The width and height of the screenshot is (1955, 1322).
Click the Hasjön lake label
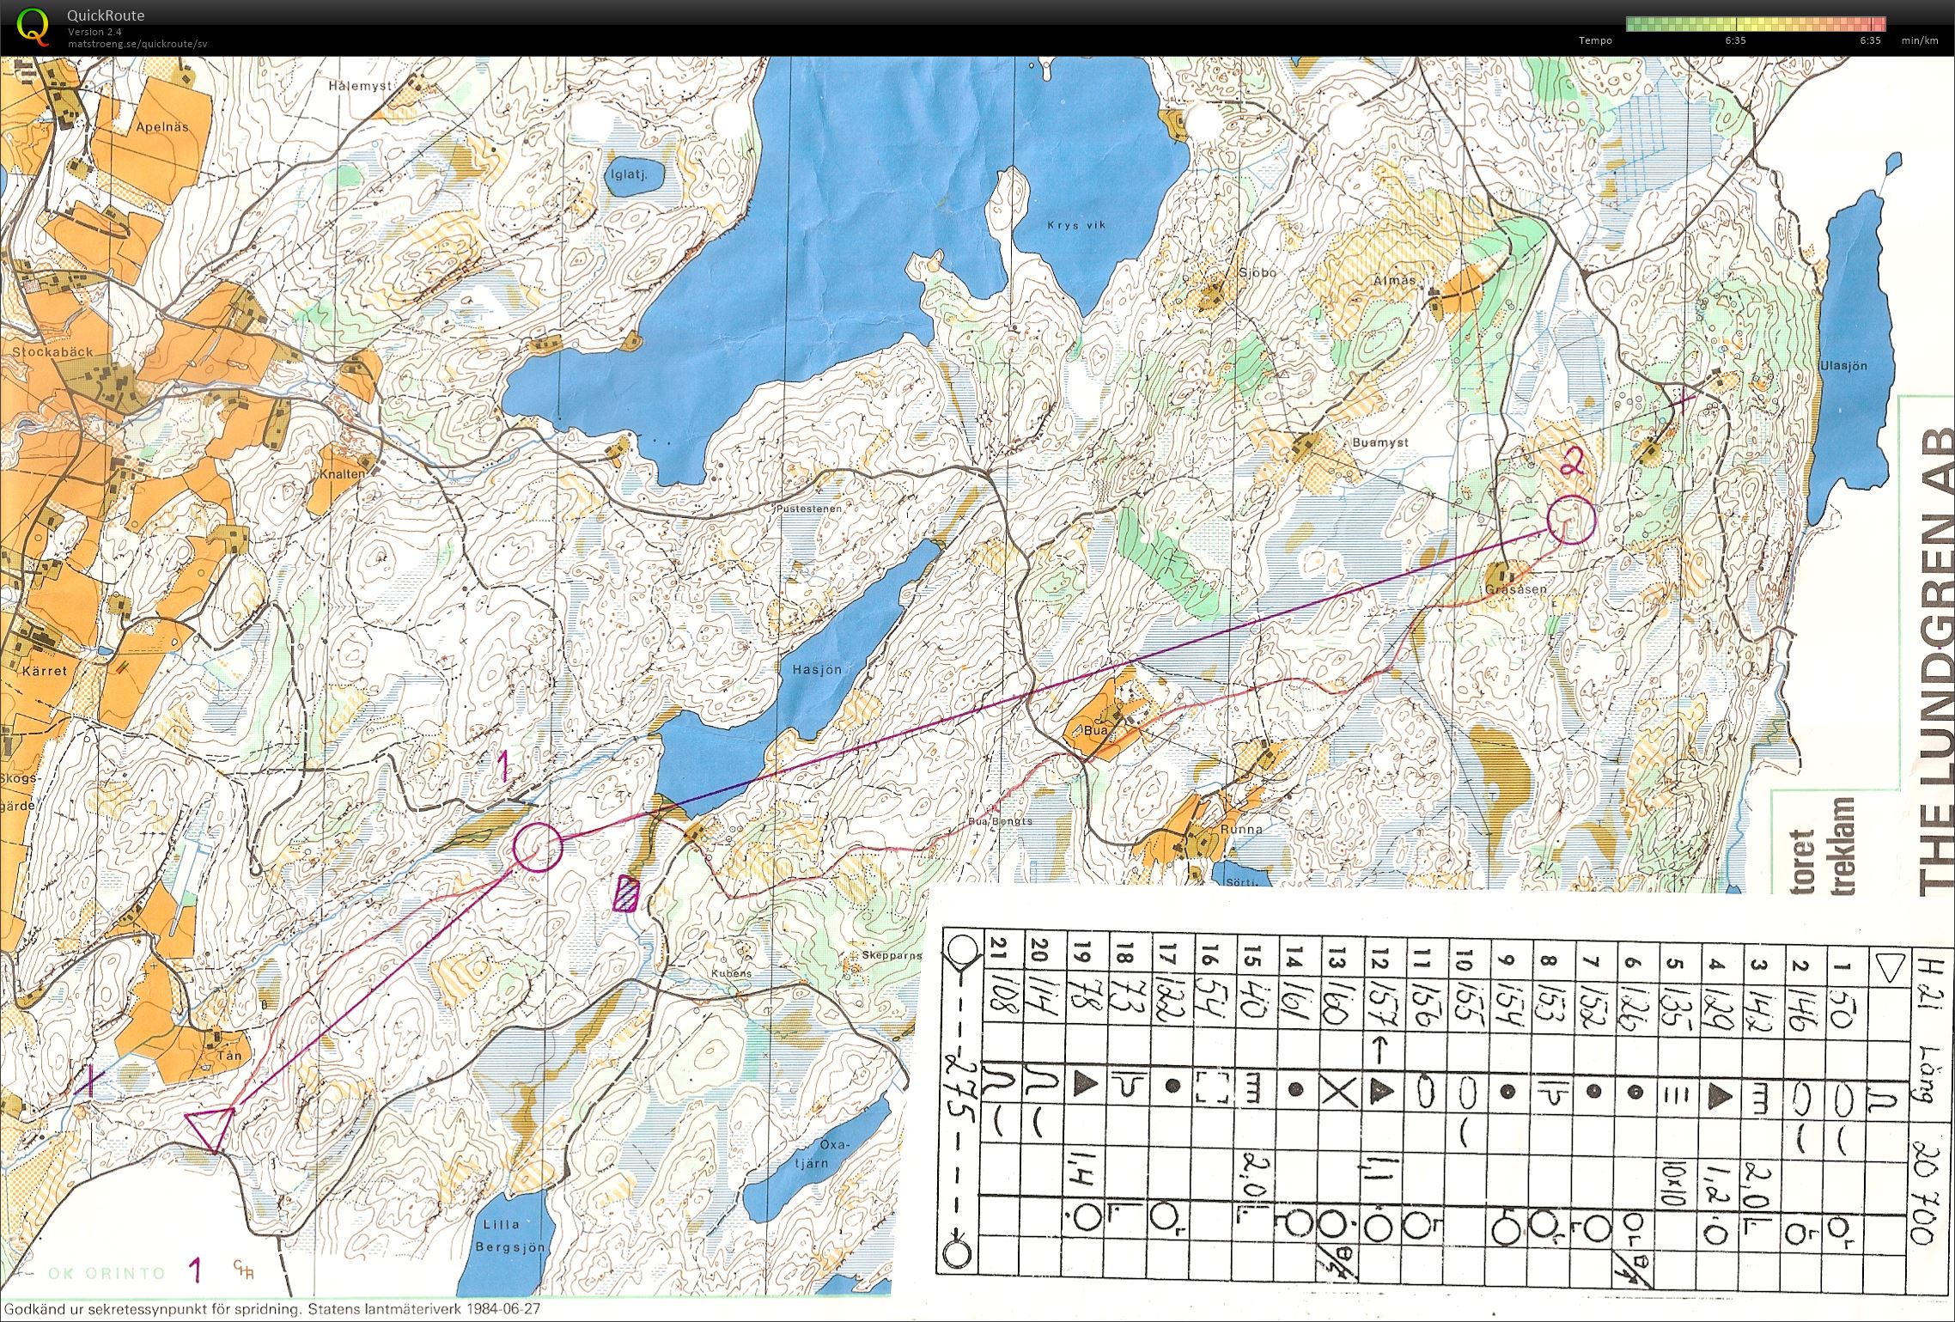(816, 669)
